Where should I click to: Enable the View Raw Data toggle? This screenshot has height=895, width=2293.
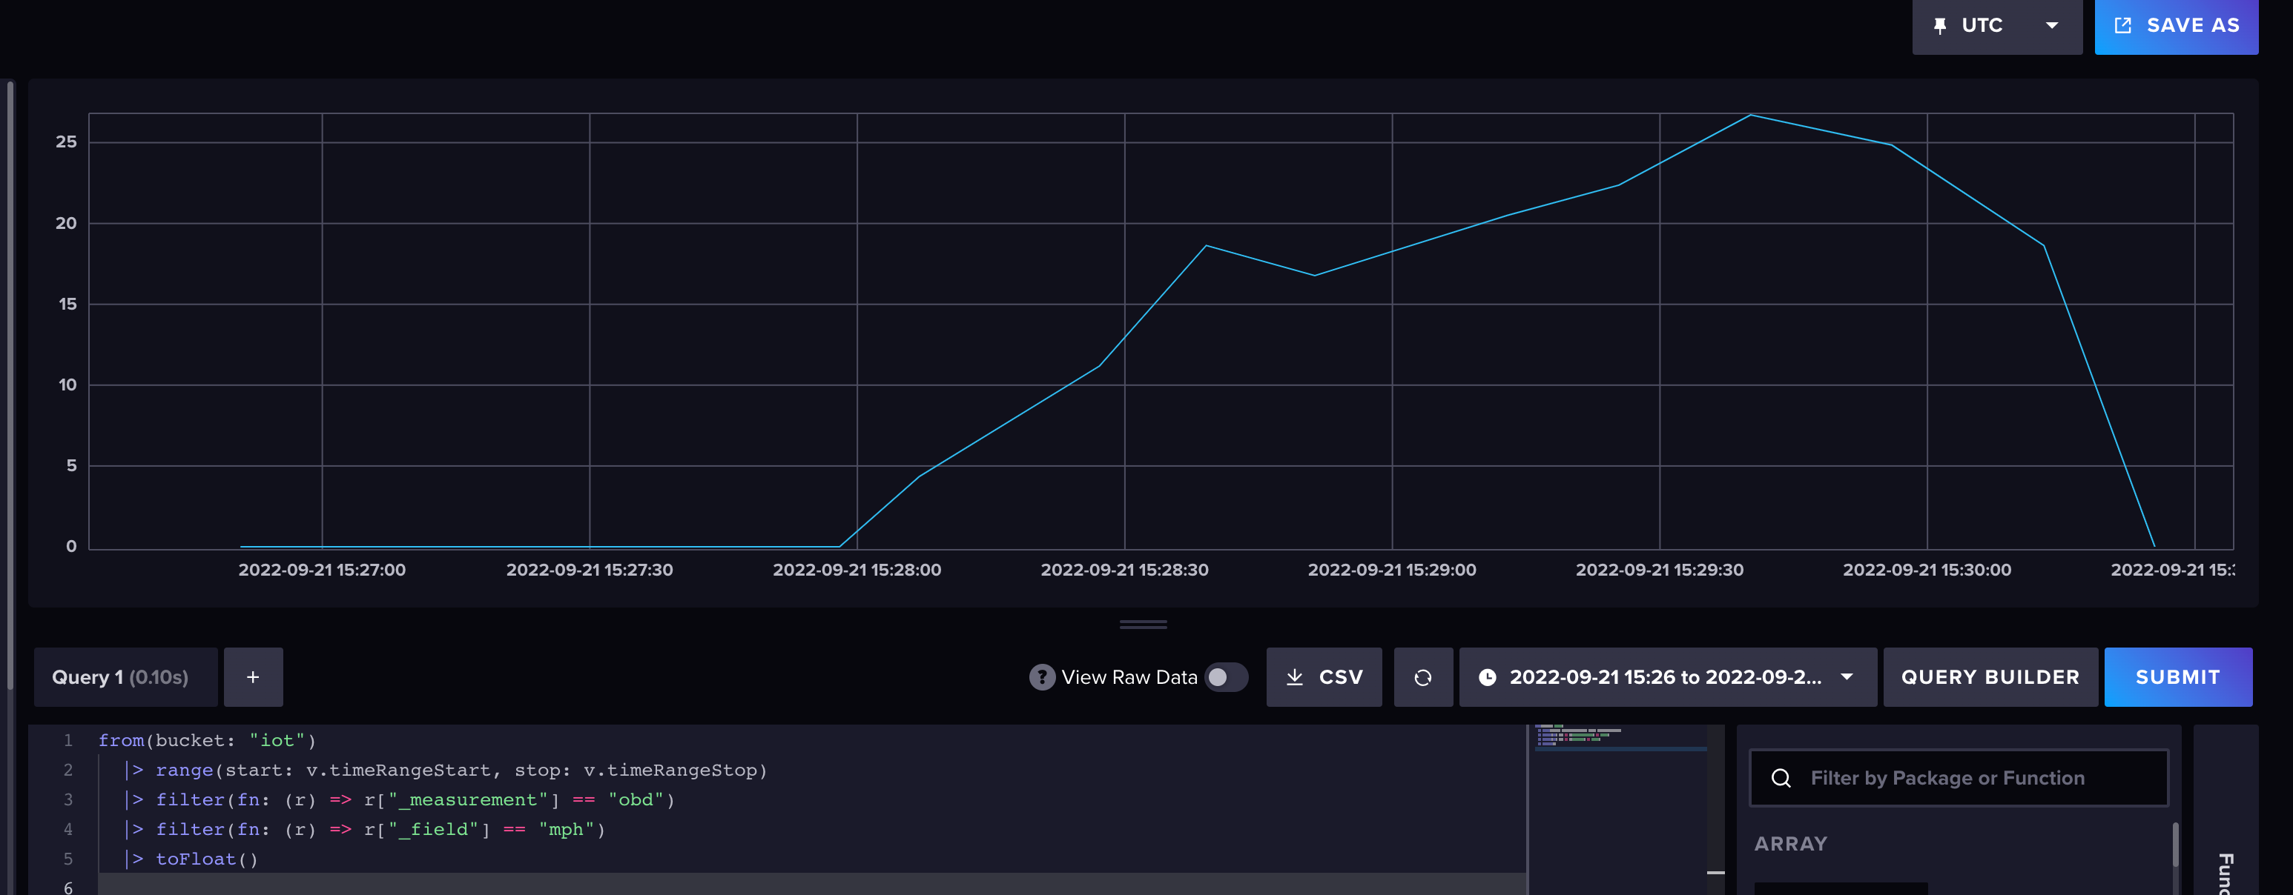pos(1225,676)
